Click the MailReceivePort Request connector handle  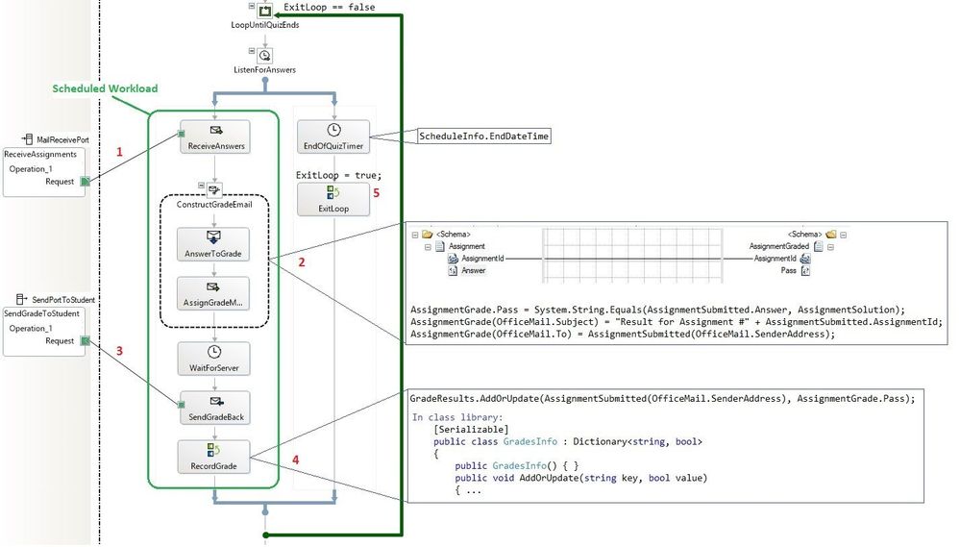click(x=86, y=182)
